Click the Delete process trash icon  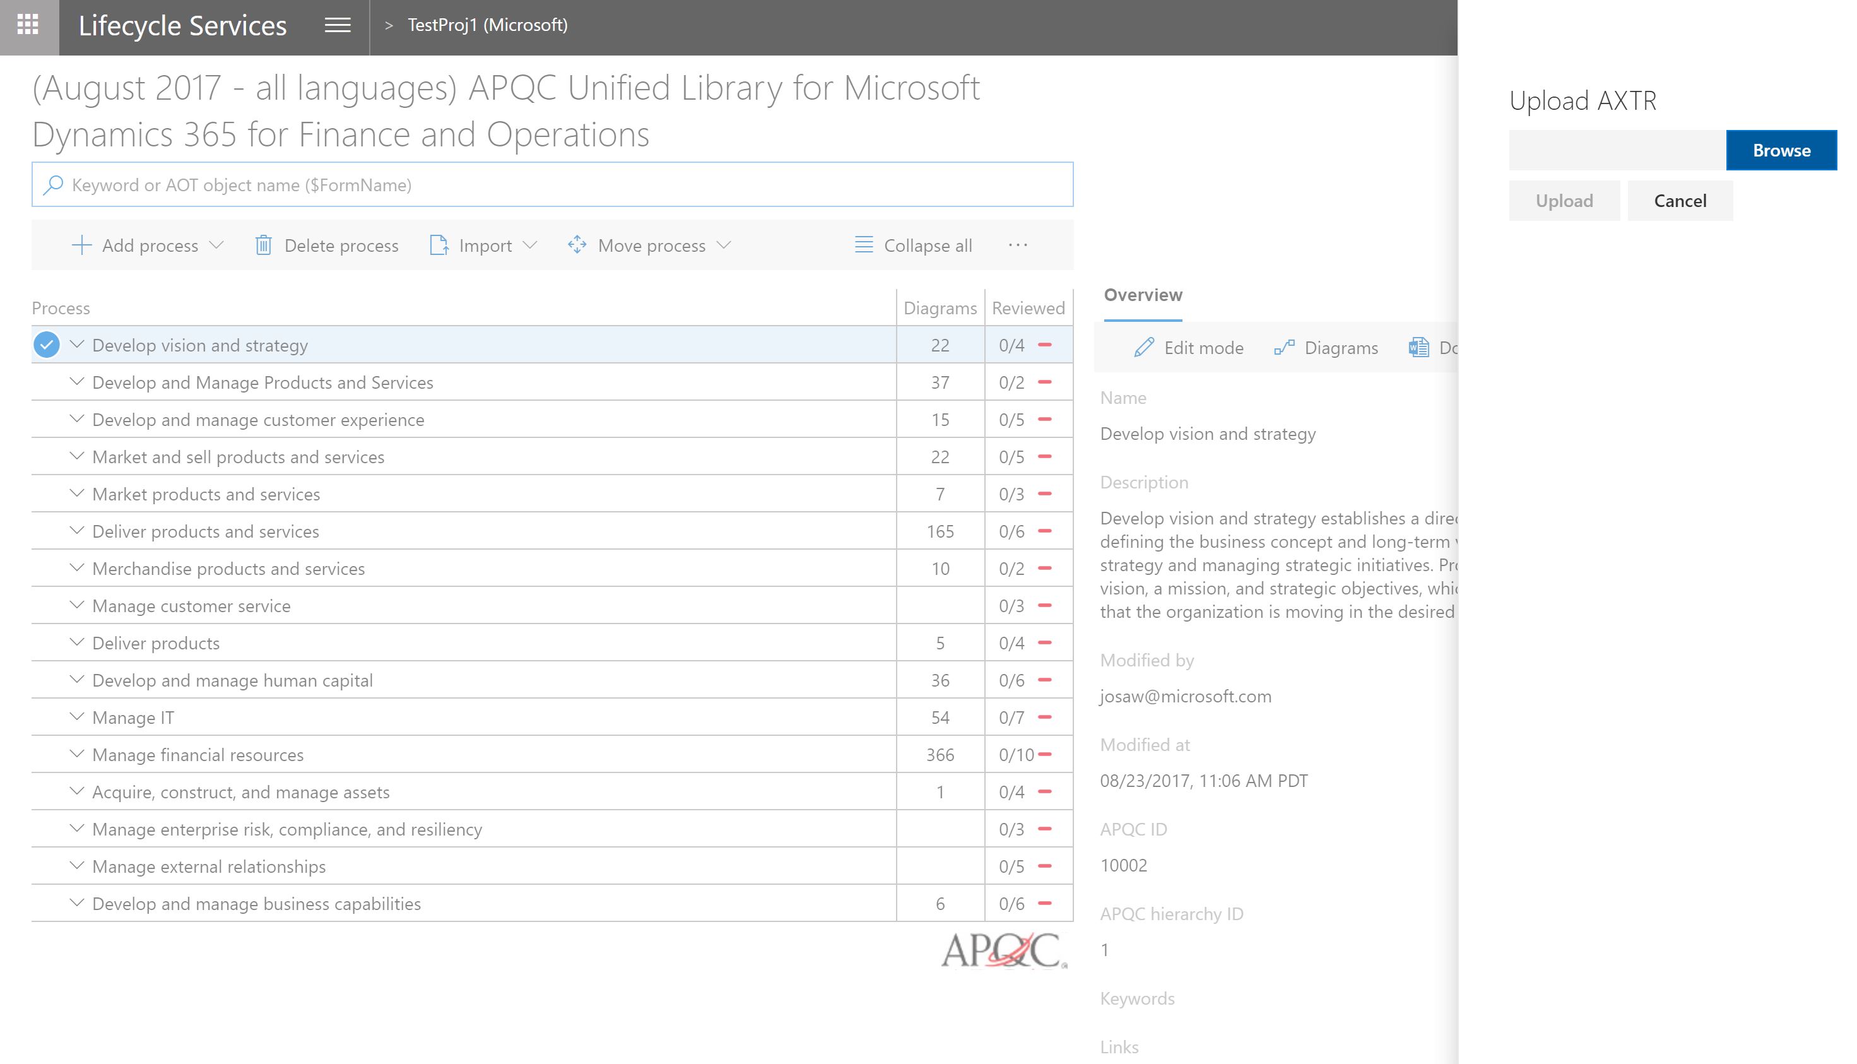(263, 245)
